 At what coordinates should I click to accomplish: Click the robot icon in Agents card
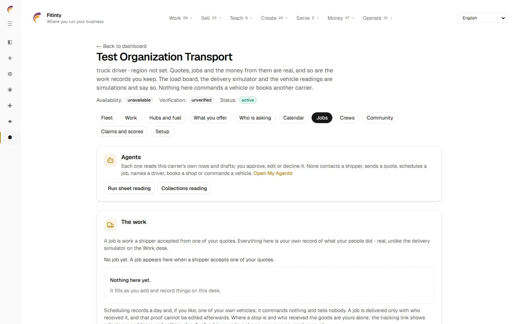tap(110, 161)
